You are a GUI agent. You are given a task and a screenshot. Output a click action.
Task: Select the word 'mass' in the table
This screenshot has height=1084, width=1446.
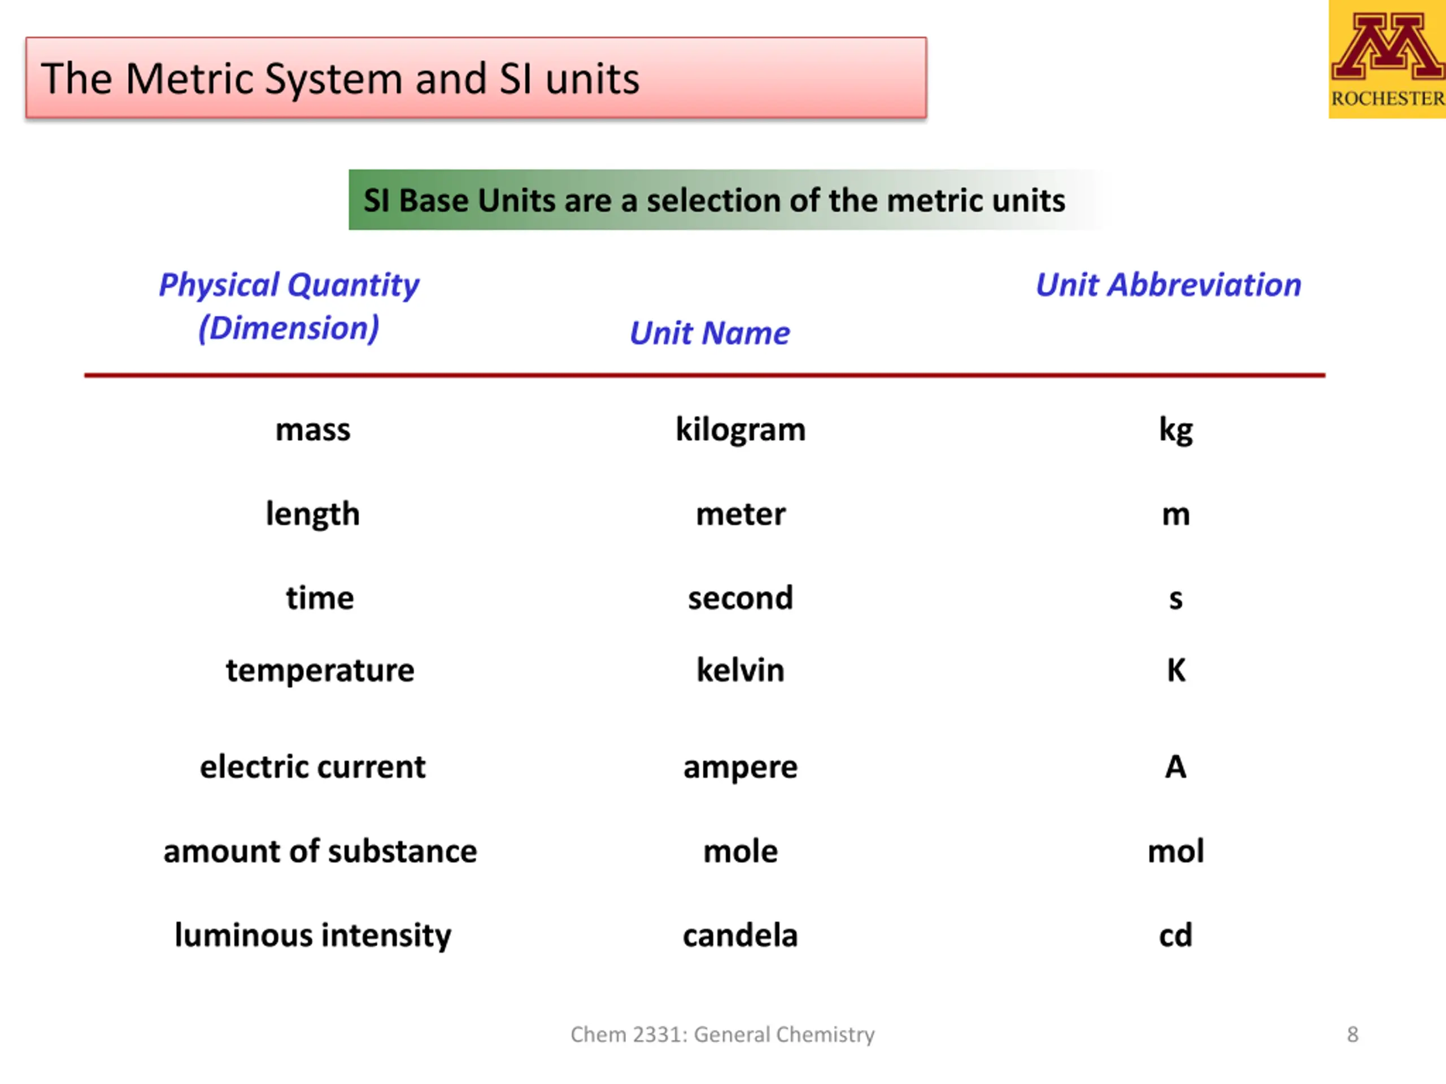[312, 430]
